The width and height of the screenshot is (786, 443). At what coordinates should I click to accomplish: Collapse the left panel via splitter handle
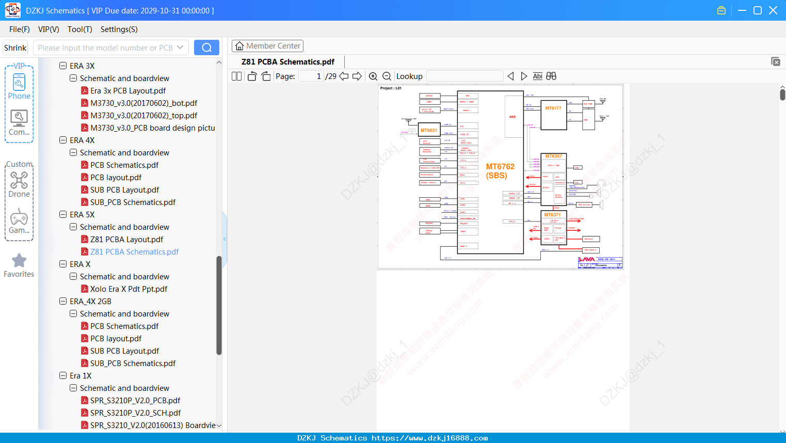coord(224,239)
